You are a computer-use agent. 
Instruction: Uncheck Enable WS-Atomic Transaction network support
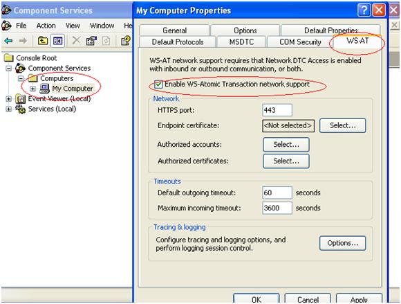click(x=158, y=84)
